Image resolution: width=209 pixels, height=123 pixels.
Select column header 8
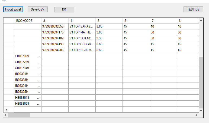188,21
